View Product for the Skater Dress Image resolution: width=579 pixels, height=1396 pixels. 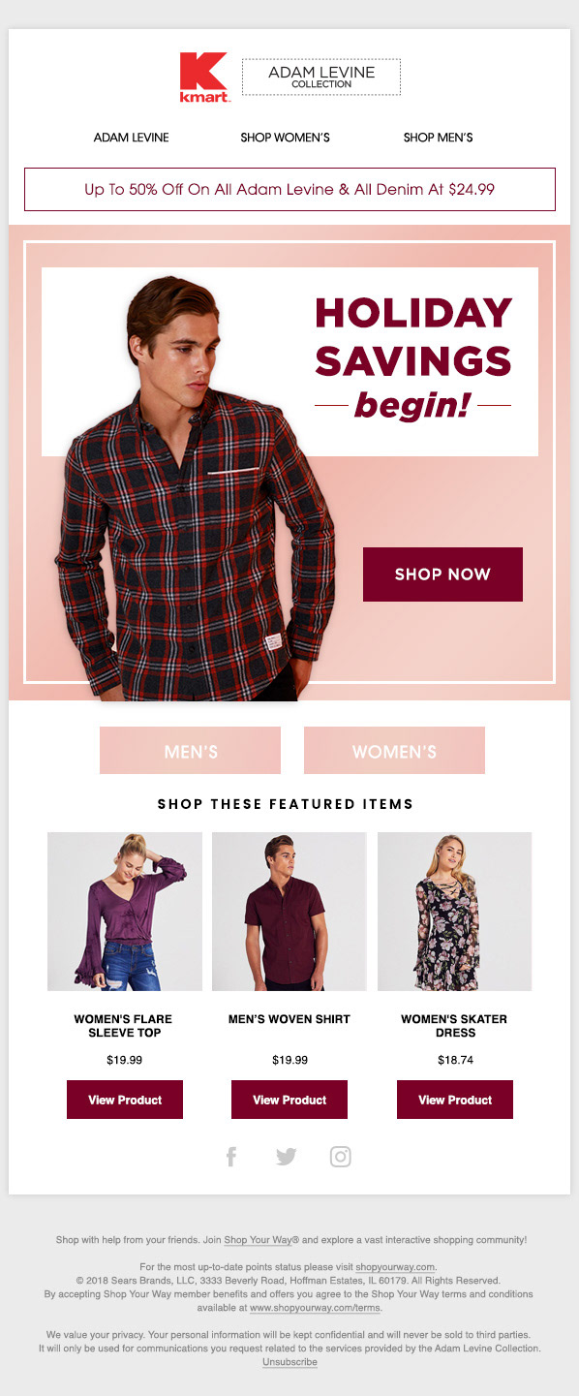455,1100
